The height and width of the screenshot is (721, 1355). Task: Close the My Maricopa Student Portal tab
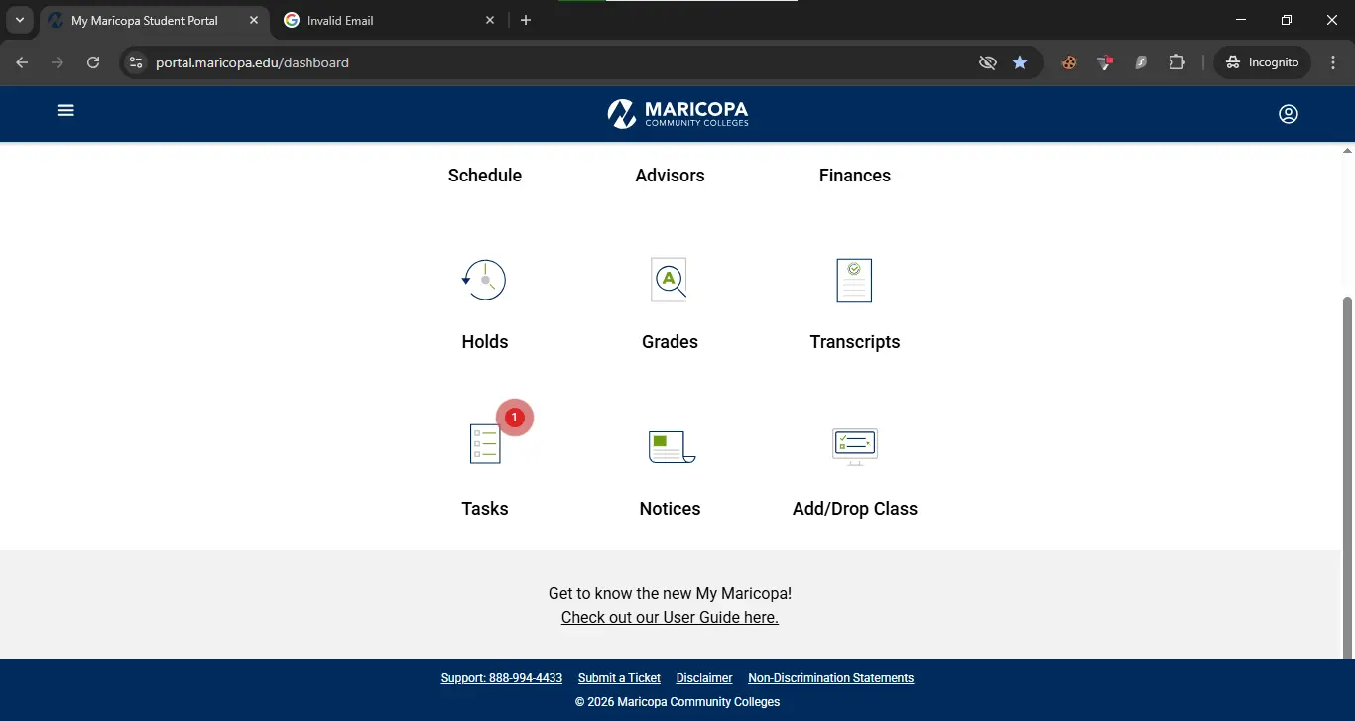(x=253, y=20)
